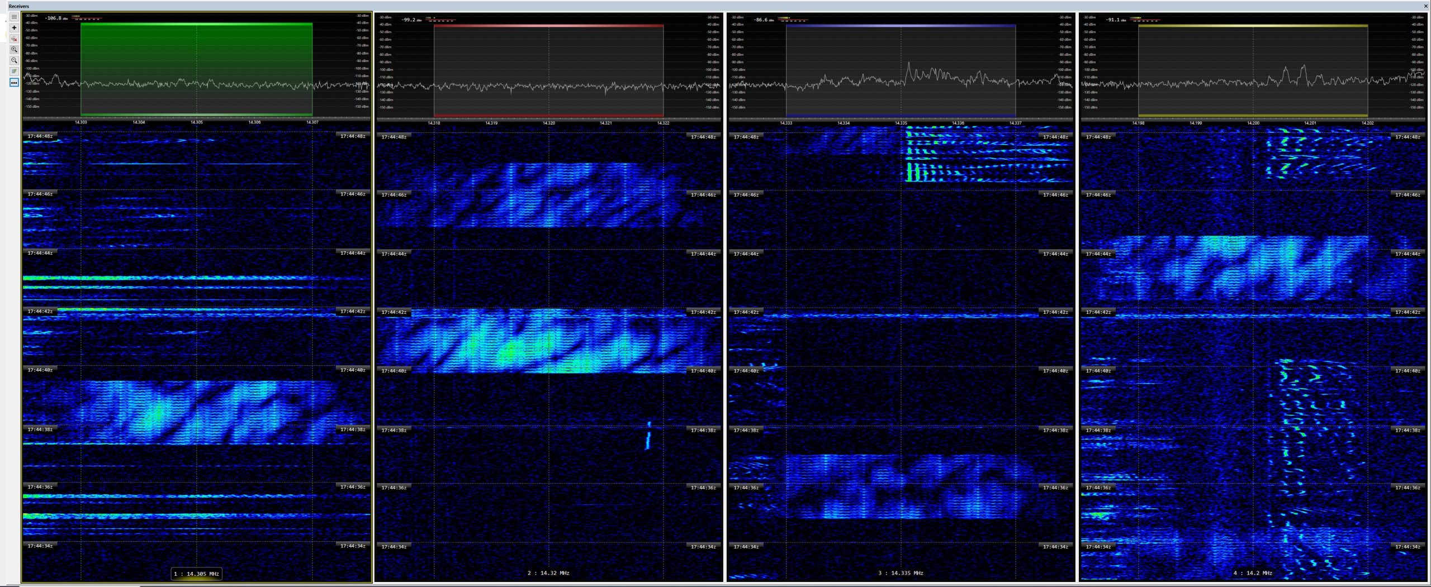Screen dimensions: 1431x587
Task: Open the Receivers hamburger menu
Action: coord(15,17)
